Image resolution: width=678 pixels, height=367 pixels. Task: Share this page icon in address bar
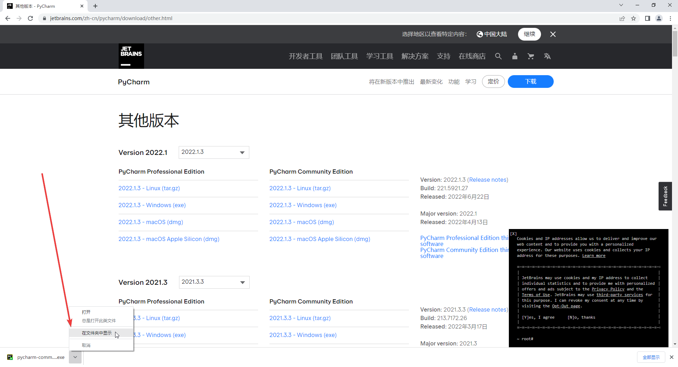(622, 18)
